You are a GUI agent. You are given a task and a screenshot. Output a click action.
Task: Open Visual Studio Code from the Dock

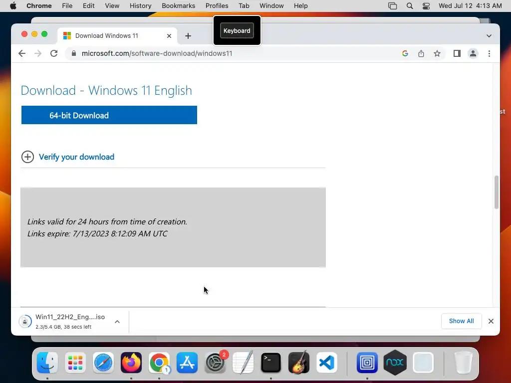pos(327,362)
